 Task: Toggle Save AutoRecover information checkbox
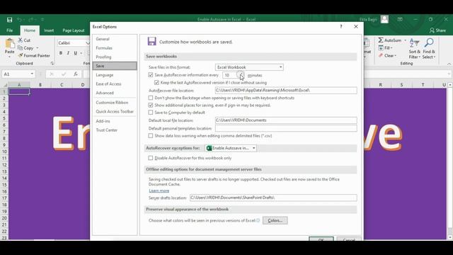(151, 75)
